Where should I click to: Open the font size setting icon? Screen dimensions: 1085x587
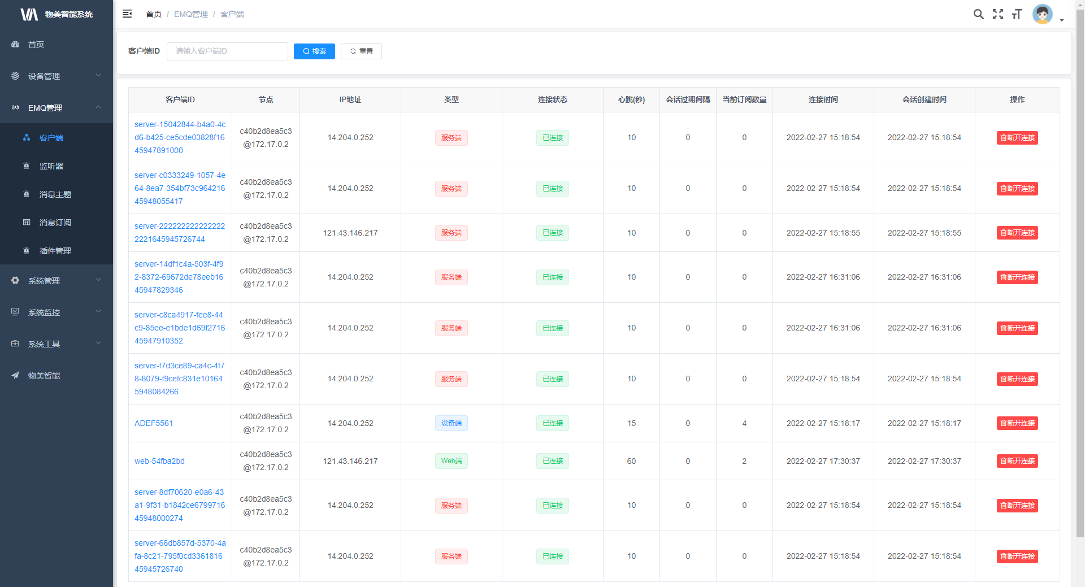(1017, 14)
